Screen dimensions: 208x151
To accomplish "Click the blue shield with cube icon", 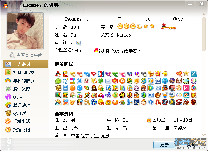I will pos(151,81).
